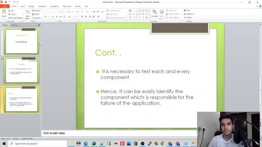Click the Copy command
The width and height of the screenshot is (262, 147).
[12, 14]
